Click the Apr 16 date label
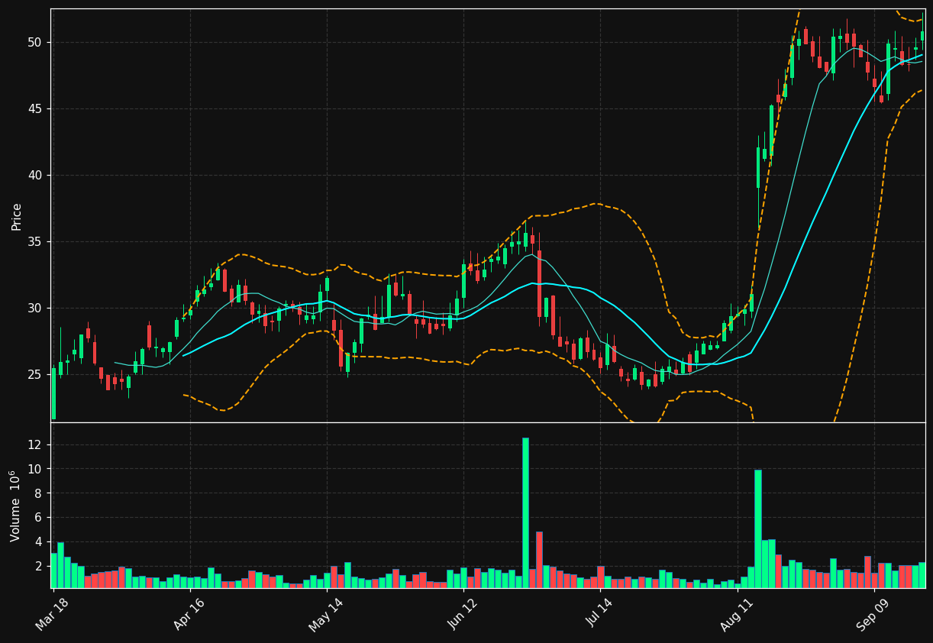Screen dimensions: 933x643 click(188, 614)
